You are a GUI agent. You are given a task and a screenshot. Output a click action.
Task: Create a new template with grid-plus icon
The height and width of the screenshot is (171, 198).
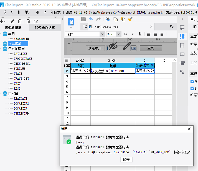click(x=85, y=27)
